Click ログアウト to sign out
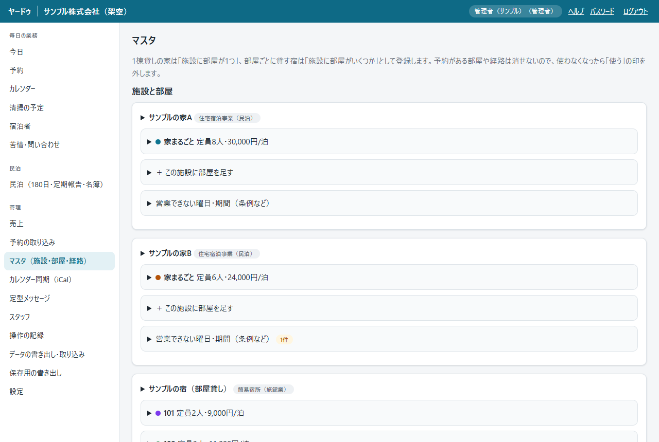 [x=635, y=11]
